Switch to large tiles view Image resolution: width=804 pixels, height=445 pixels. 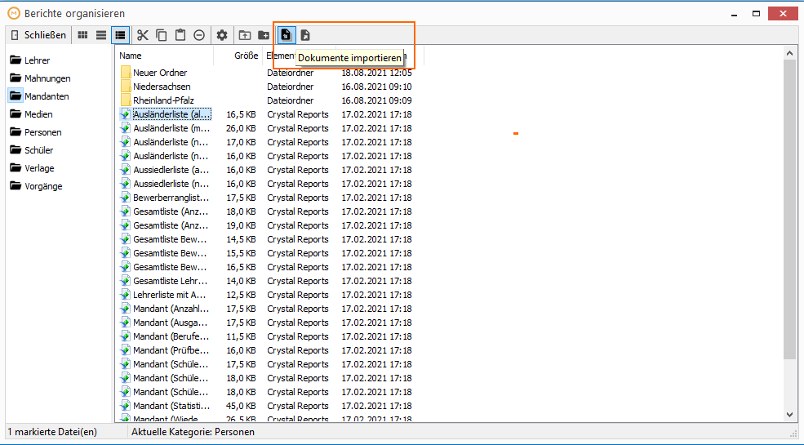pos(82,35)
